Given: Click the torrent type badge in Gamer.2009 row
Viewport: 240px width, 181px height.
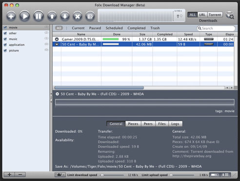Looking at the screenshot, I should click(x=209, y=39).
